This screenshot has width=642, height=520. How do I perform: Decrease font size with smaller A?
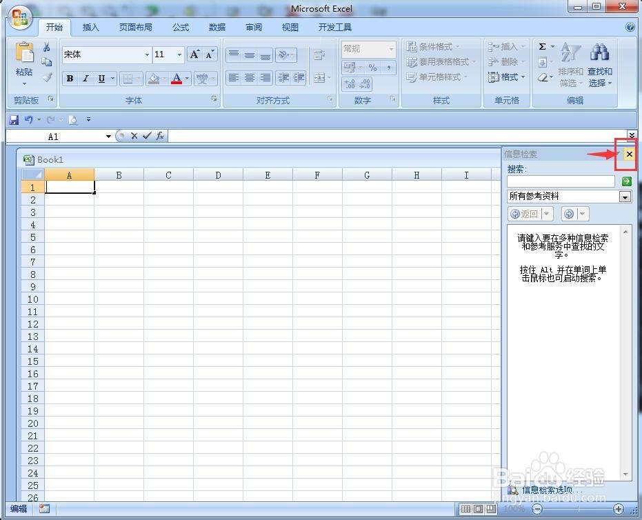pos(210,54)
